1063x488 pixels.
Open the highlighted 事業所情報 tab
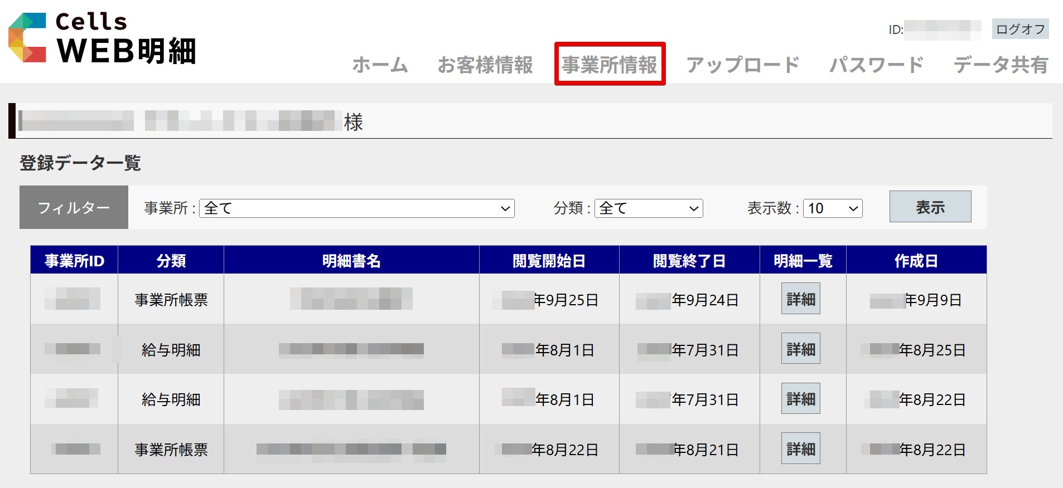tap(610, 65)
